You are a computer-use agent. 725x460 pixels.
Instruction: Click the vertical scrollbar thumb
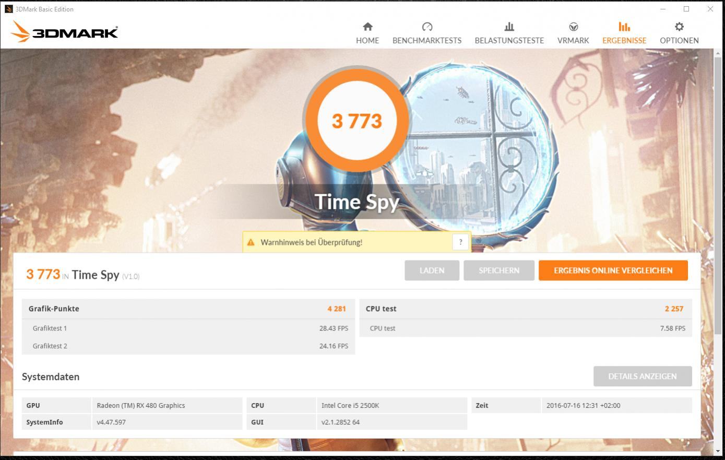click(719, 193)
